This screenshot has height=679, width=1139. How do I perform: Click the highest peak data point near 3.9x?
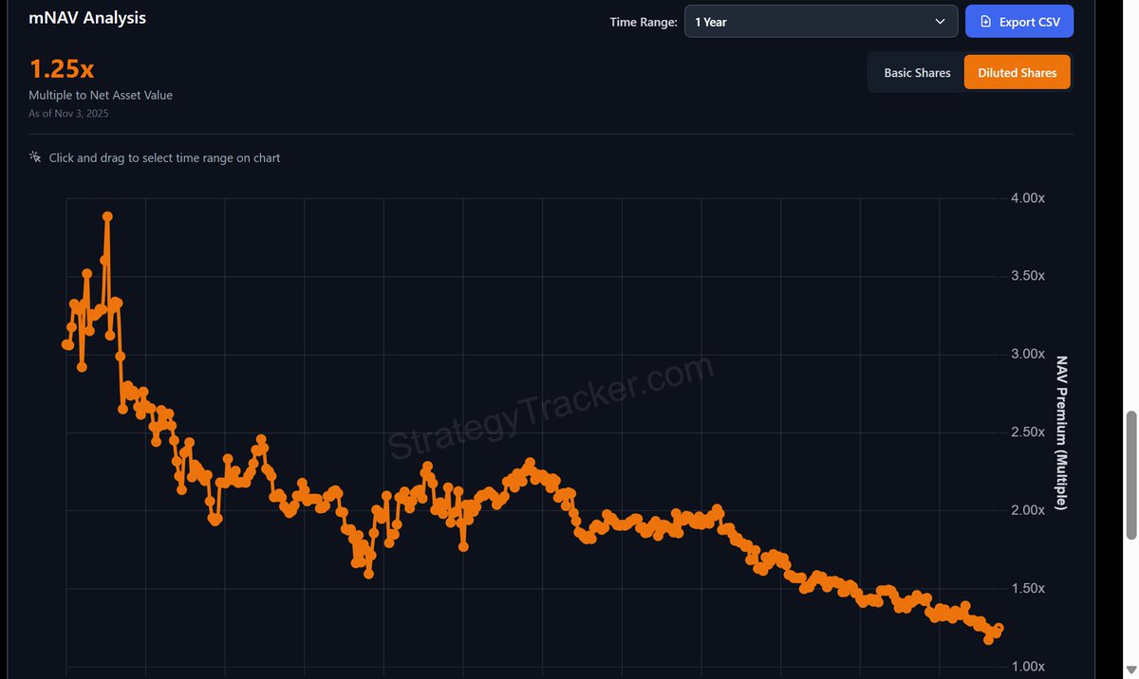107,216
